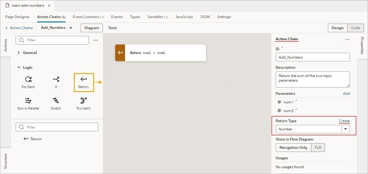Open the Action Chain properties options menu
The height and width of the screenshot is (174, 368).
[347, 40]
